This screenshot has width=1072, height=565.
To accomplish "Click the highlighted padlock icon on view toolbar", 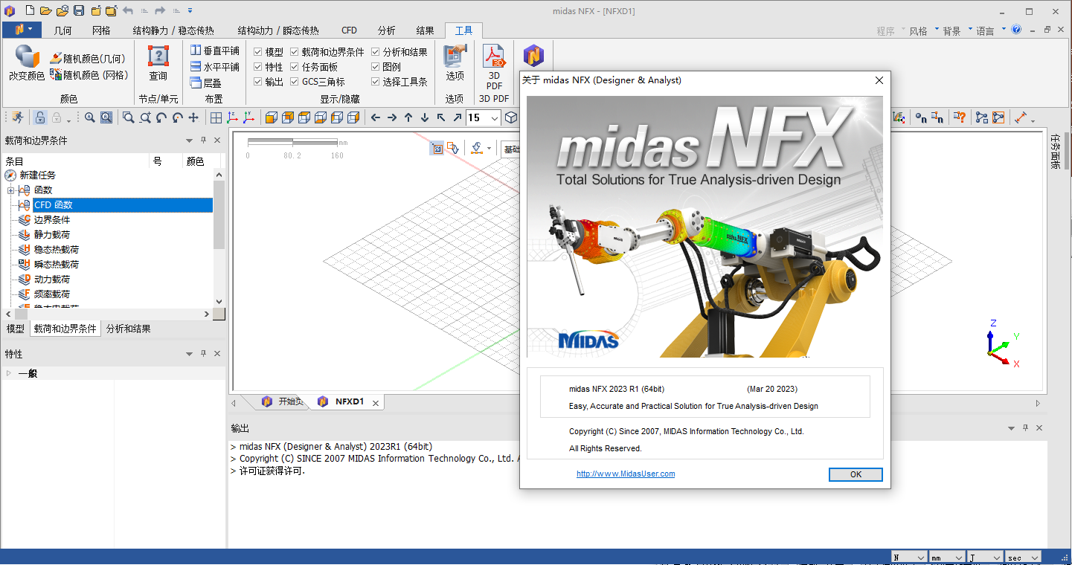I will (x=40, y=117).
